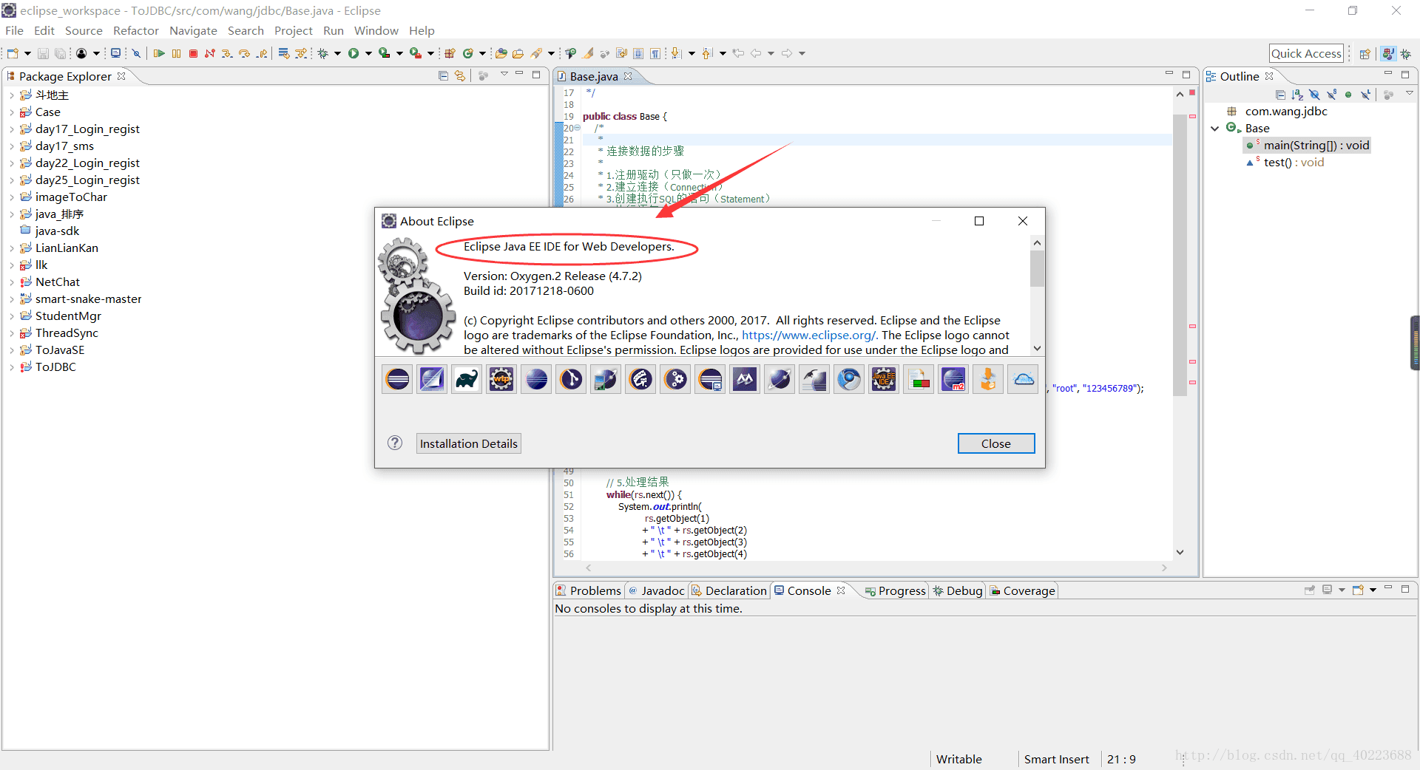Click the Gradle elephant plugin icon
This screenshot has width=1420, height=770.
click(x=467, y=380)
